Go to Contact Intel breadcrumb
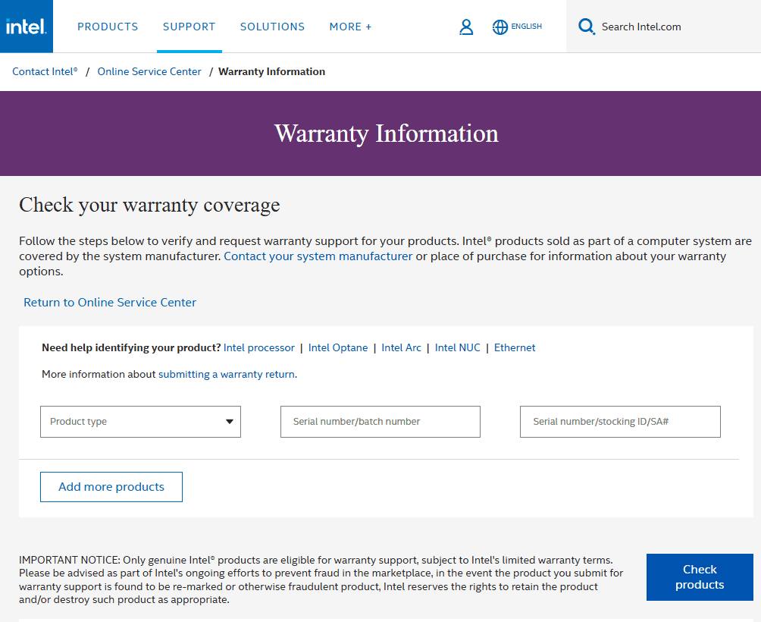Viewport: 761px width, 622px height. [x=45, y=71]
